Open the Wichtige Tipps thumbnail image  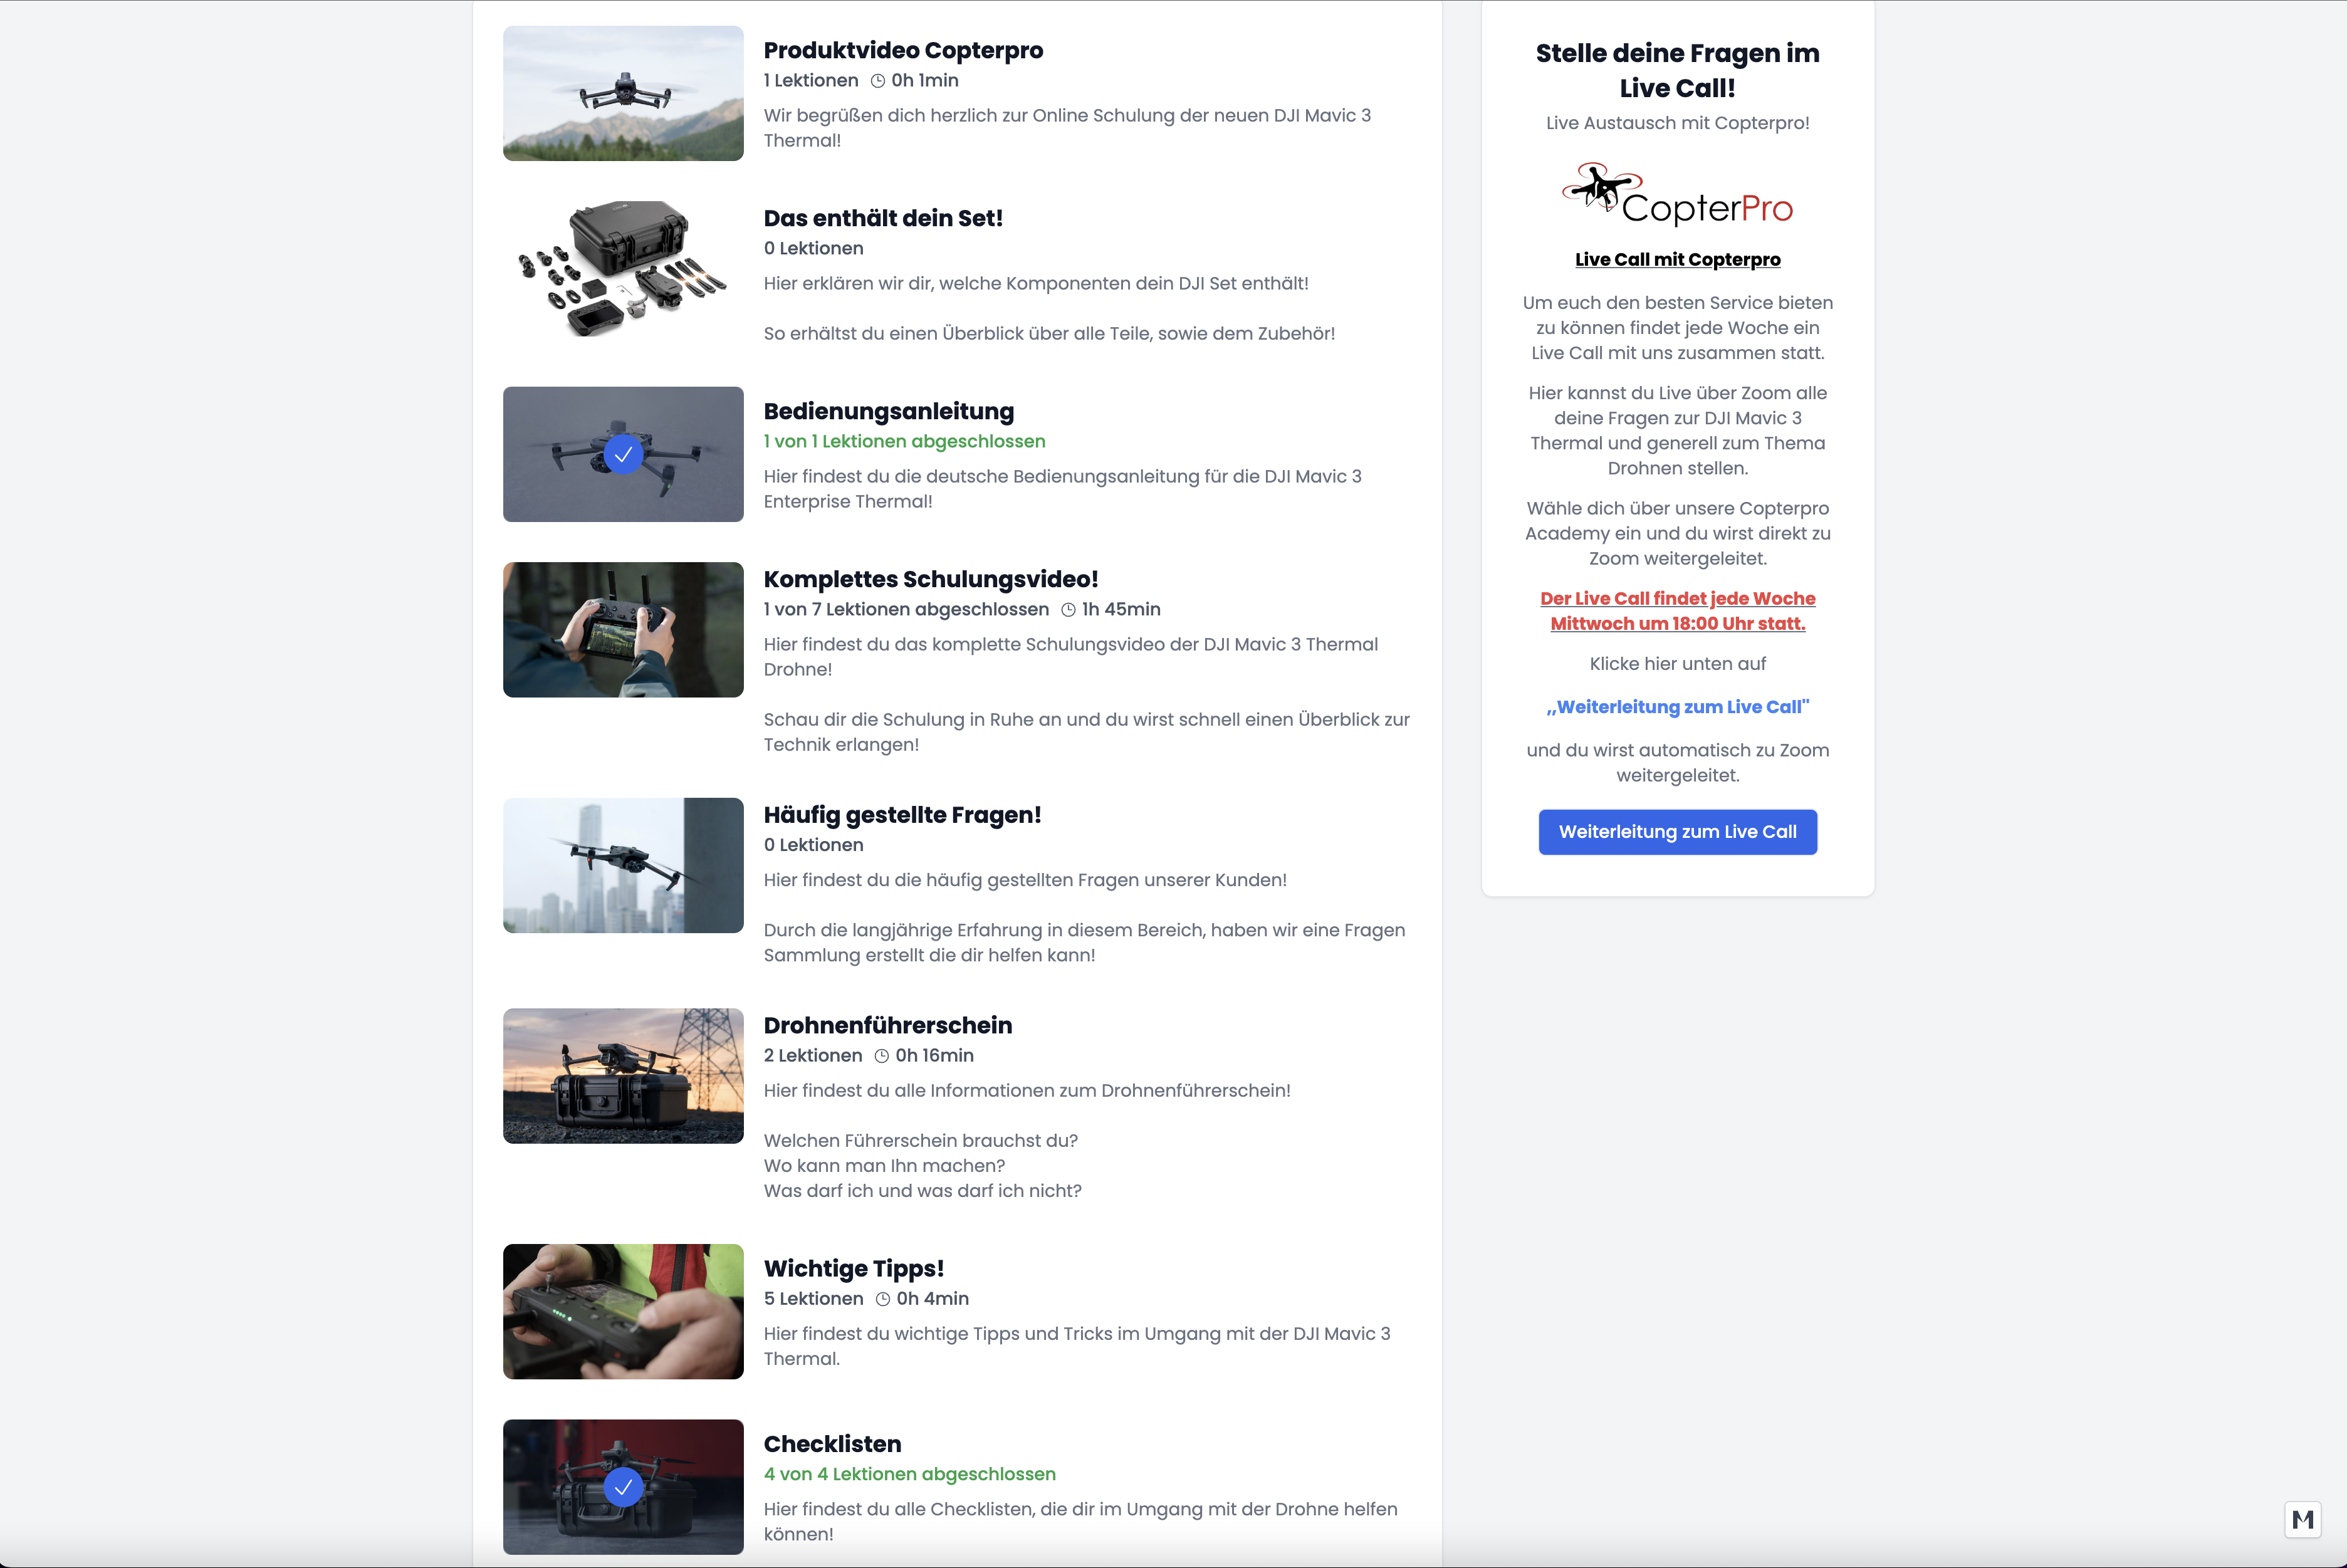(x=623, y=1311)
